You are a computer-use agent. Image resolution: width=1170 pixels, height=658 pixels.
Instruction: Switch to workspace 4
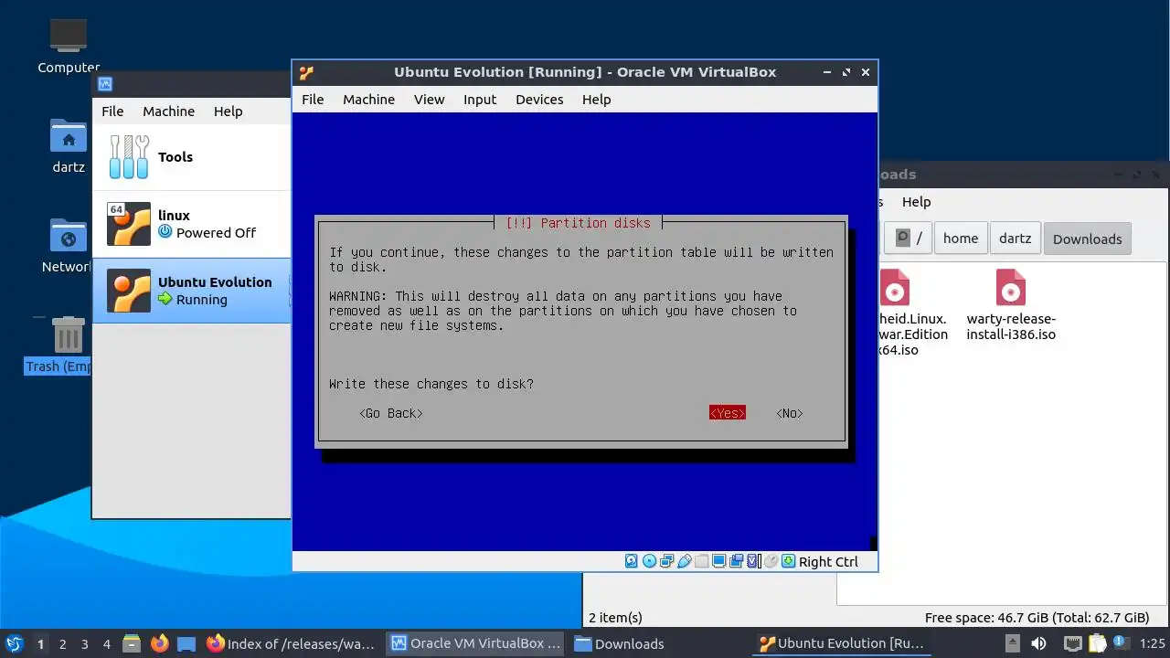point(106,643)
